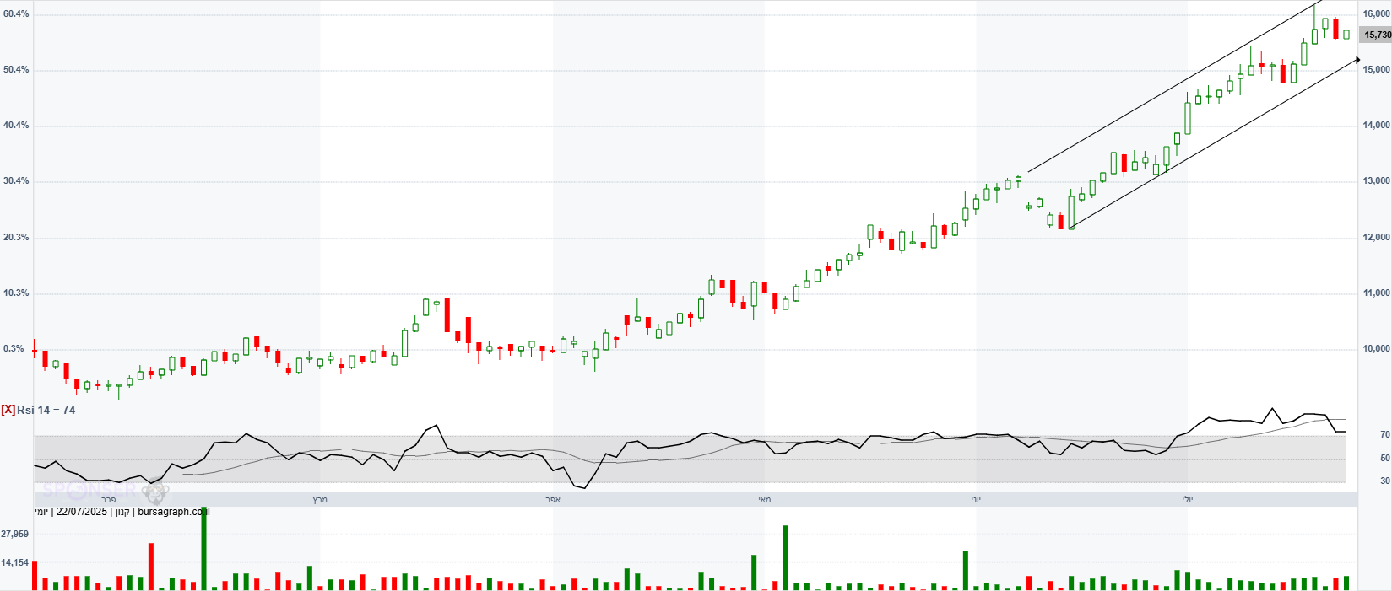1392x591 pixels.
Task: Click the 12,000 price axis label
Action: click(1376, 237)
